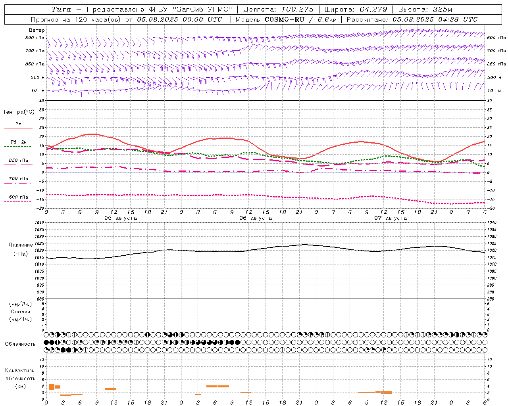The image size is (508, 406).
Task: Click the "05 августа" date label
Action: (121, 218)
